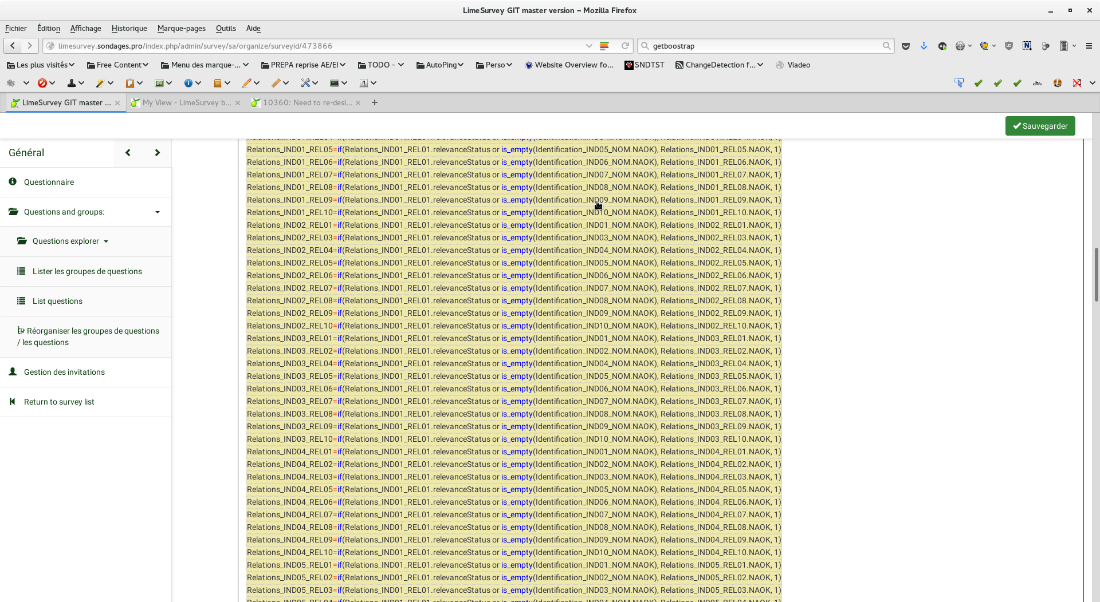This screenshot has width=1100, height=602.
Task: Expand sidebar with right chevron arrow
Action: click(157, 153)
